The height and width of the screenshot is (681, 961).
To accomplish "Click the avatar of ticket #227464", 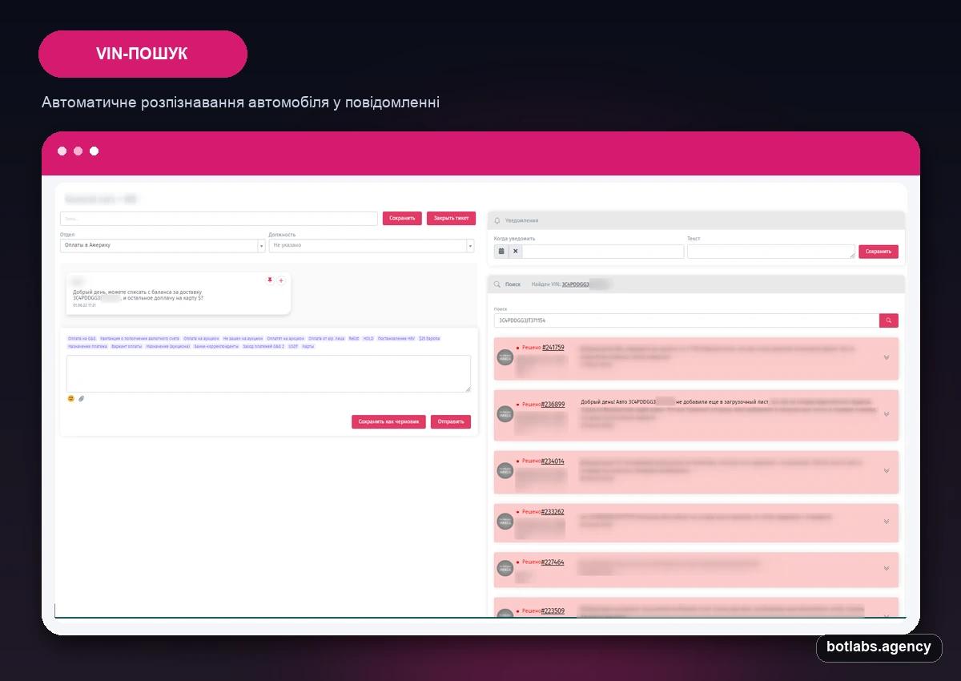I will pos(505,567).
